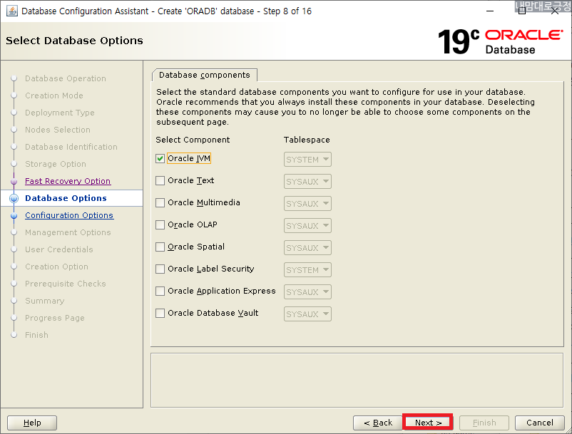Click the Finish step label in sidebar
The height and width of the screenshot is (434, 572).
coord(36,335)
